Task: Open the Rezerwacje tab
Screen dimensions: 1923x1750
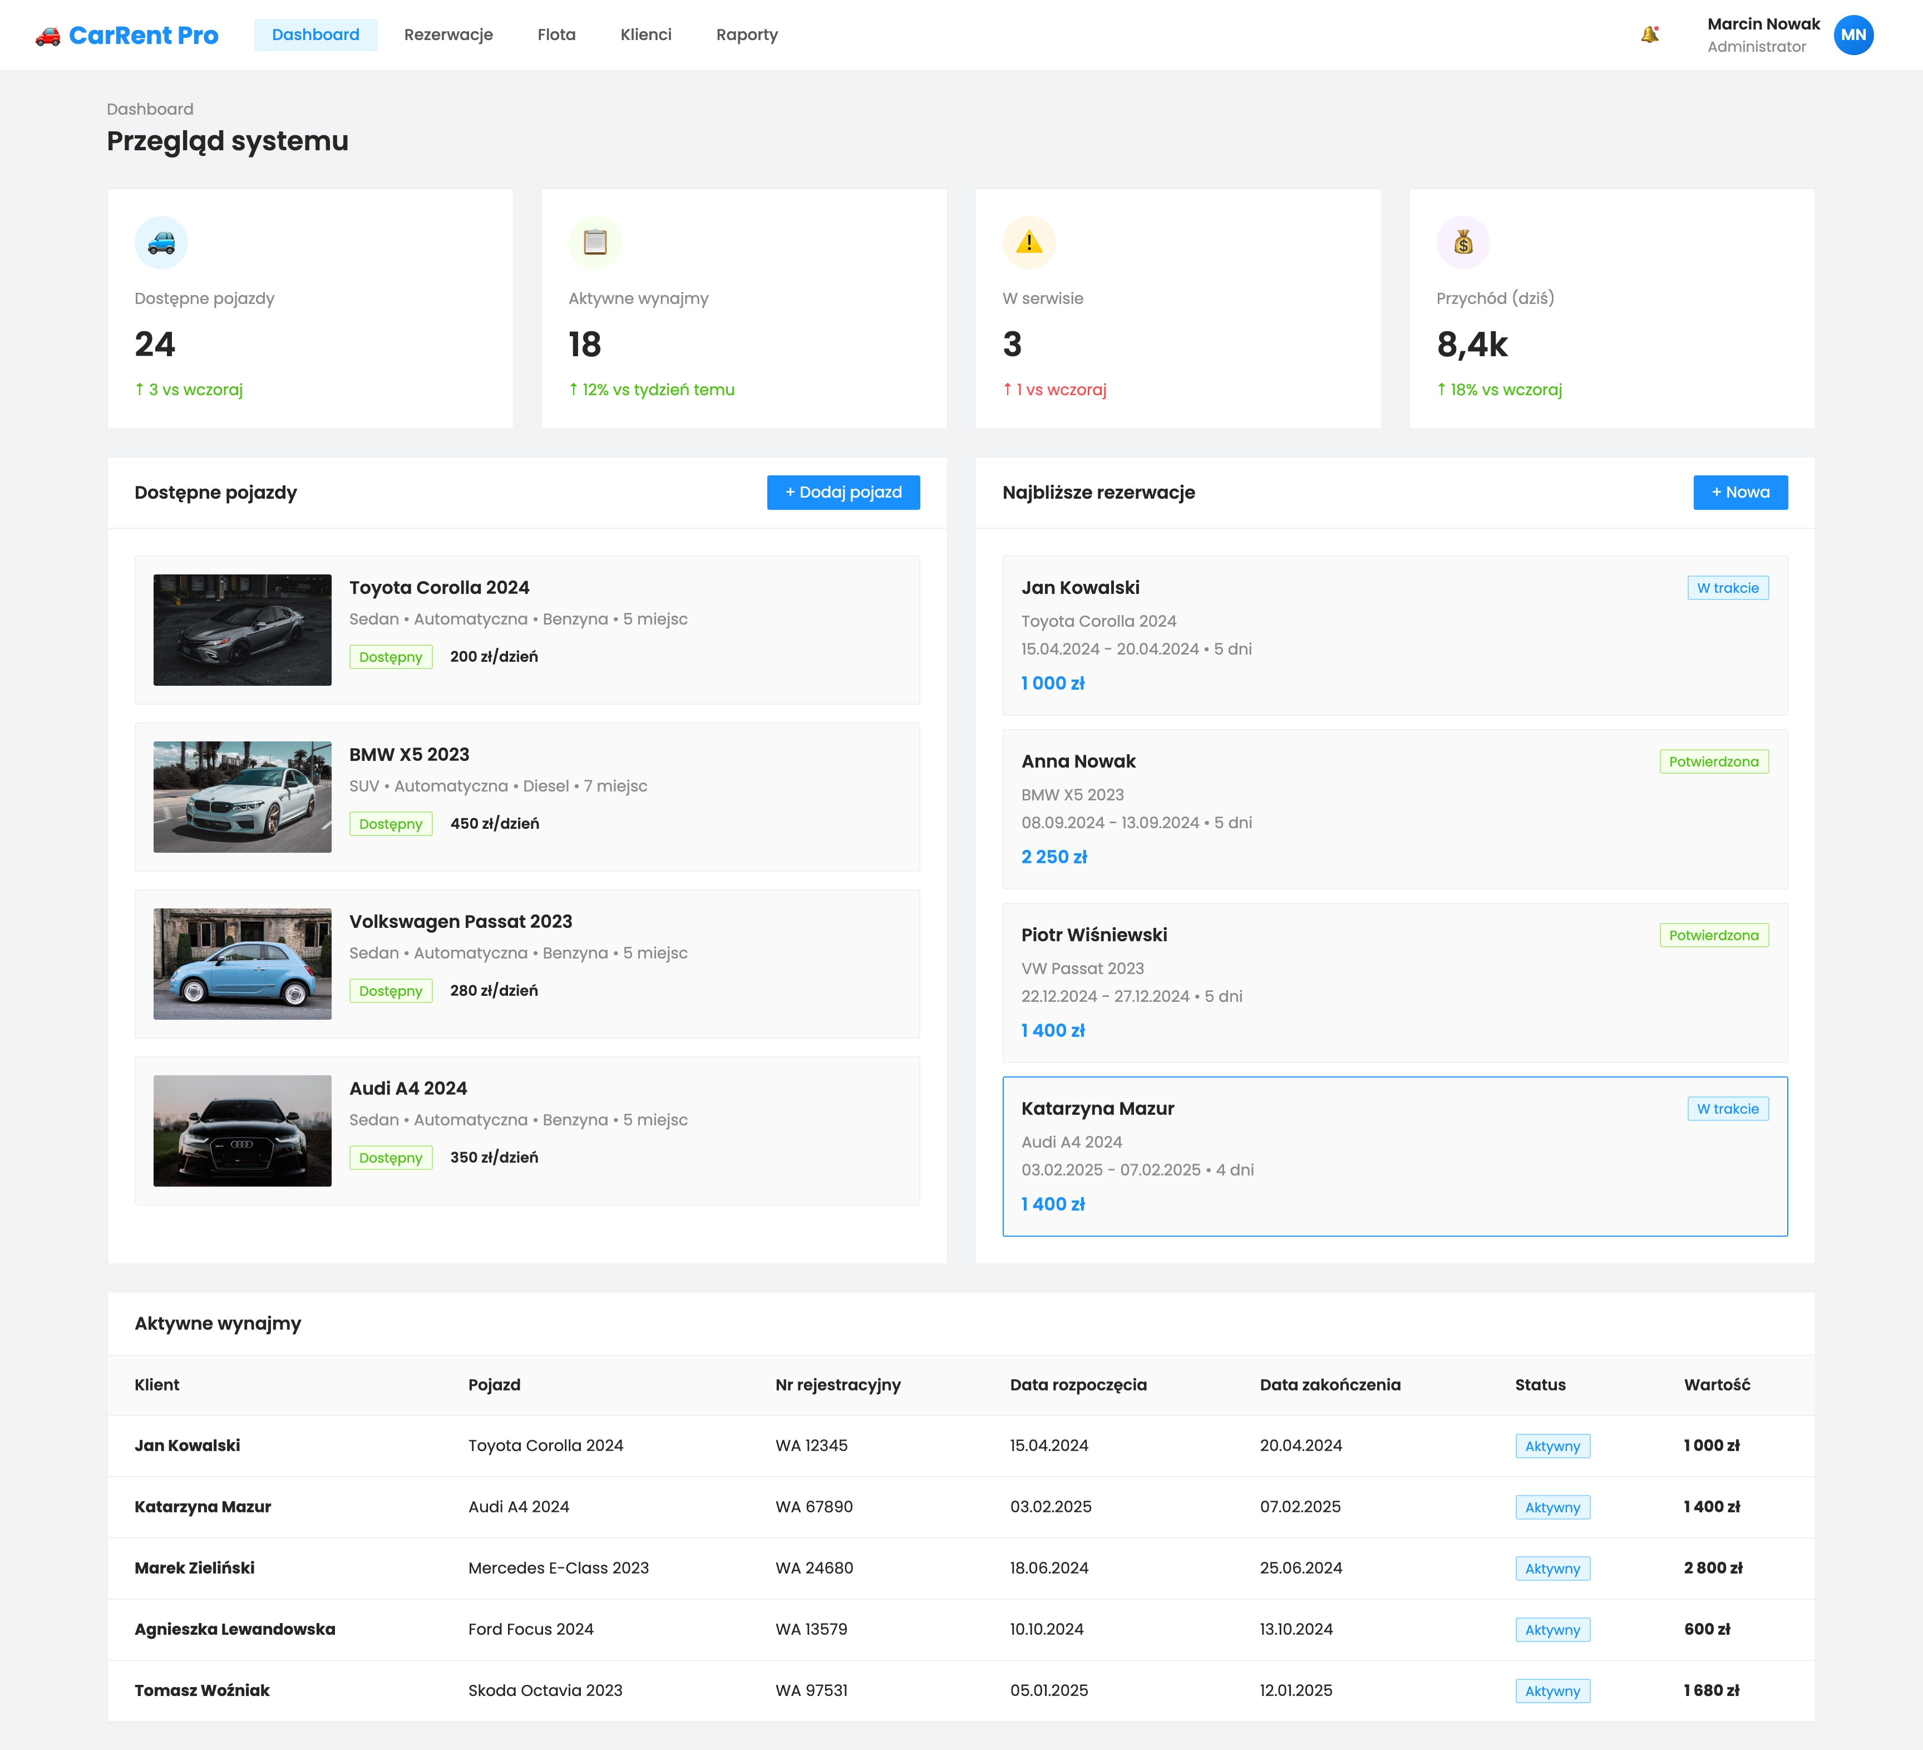Action: [x=448, y=35]
